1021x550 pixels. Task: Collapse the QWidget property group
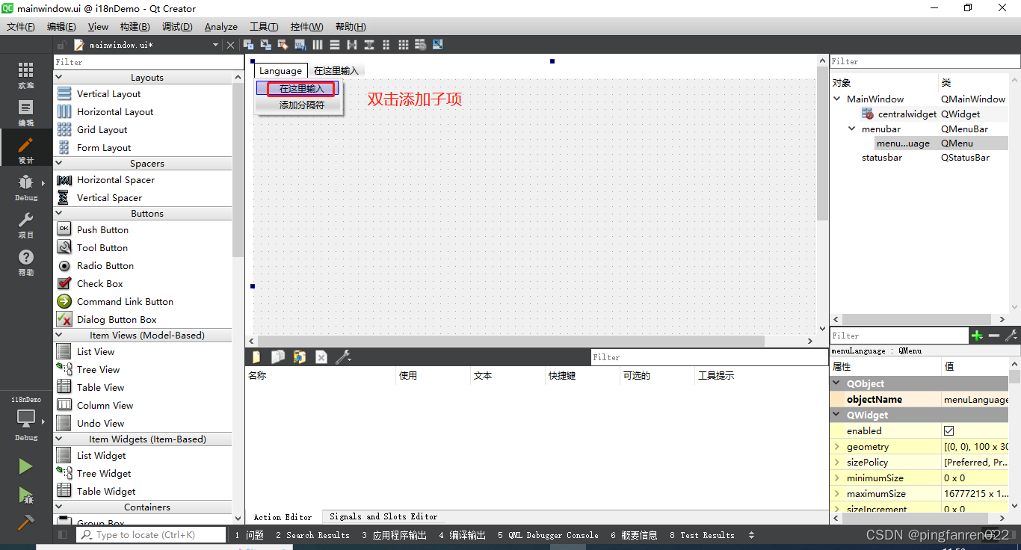click(x=836, y=415)
